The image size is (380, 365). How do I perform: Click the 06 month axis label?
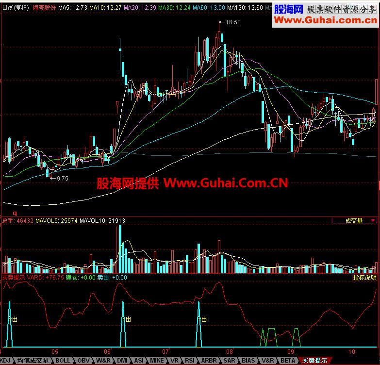pyautogui.click(x=107, y=352)
